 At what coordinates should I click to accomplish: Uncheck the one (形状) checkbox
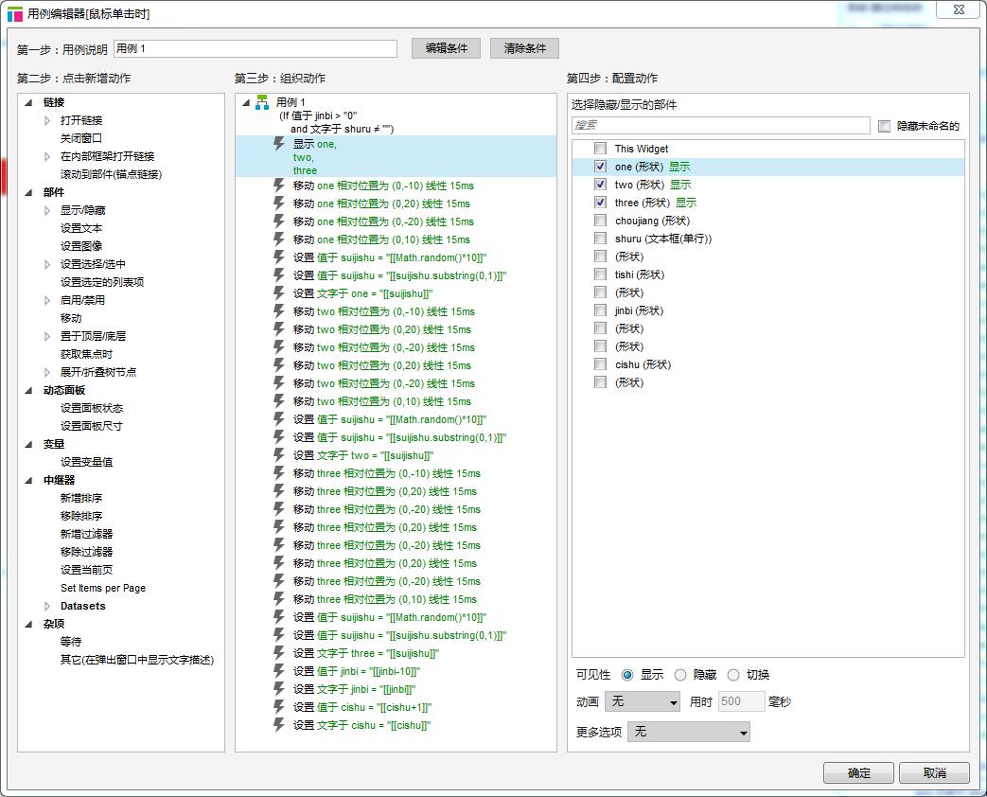pos(601,167)
